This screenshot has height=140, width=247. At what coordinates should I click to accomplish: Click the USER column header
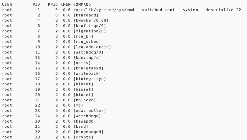(x=7, y=4)
